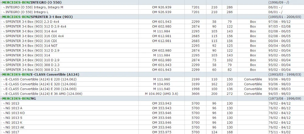The height and width of the screenshot is (134, 304).
Task: Click dates 75/11 - 91/02 in the NG 1017 row
Action: pos(280,132)
